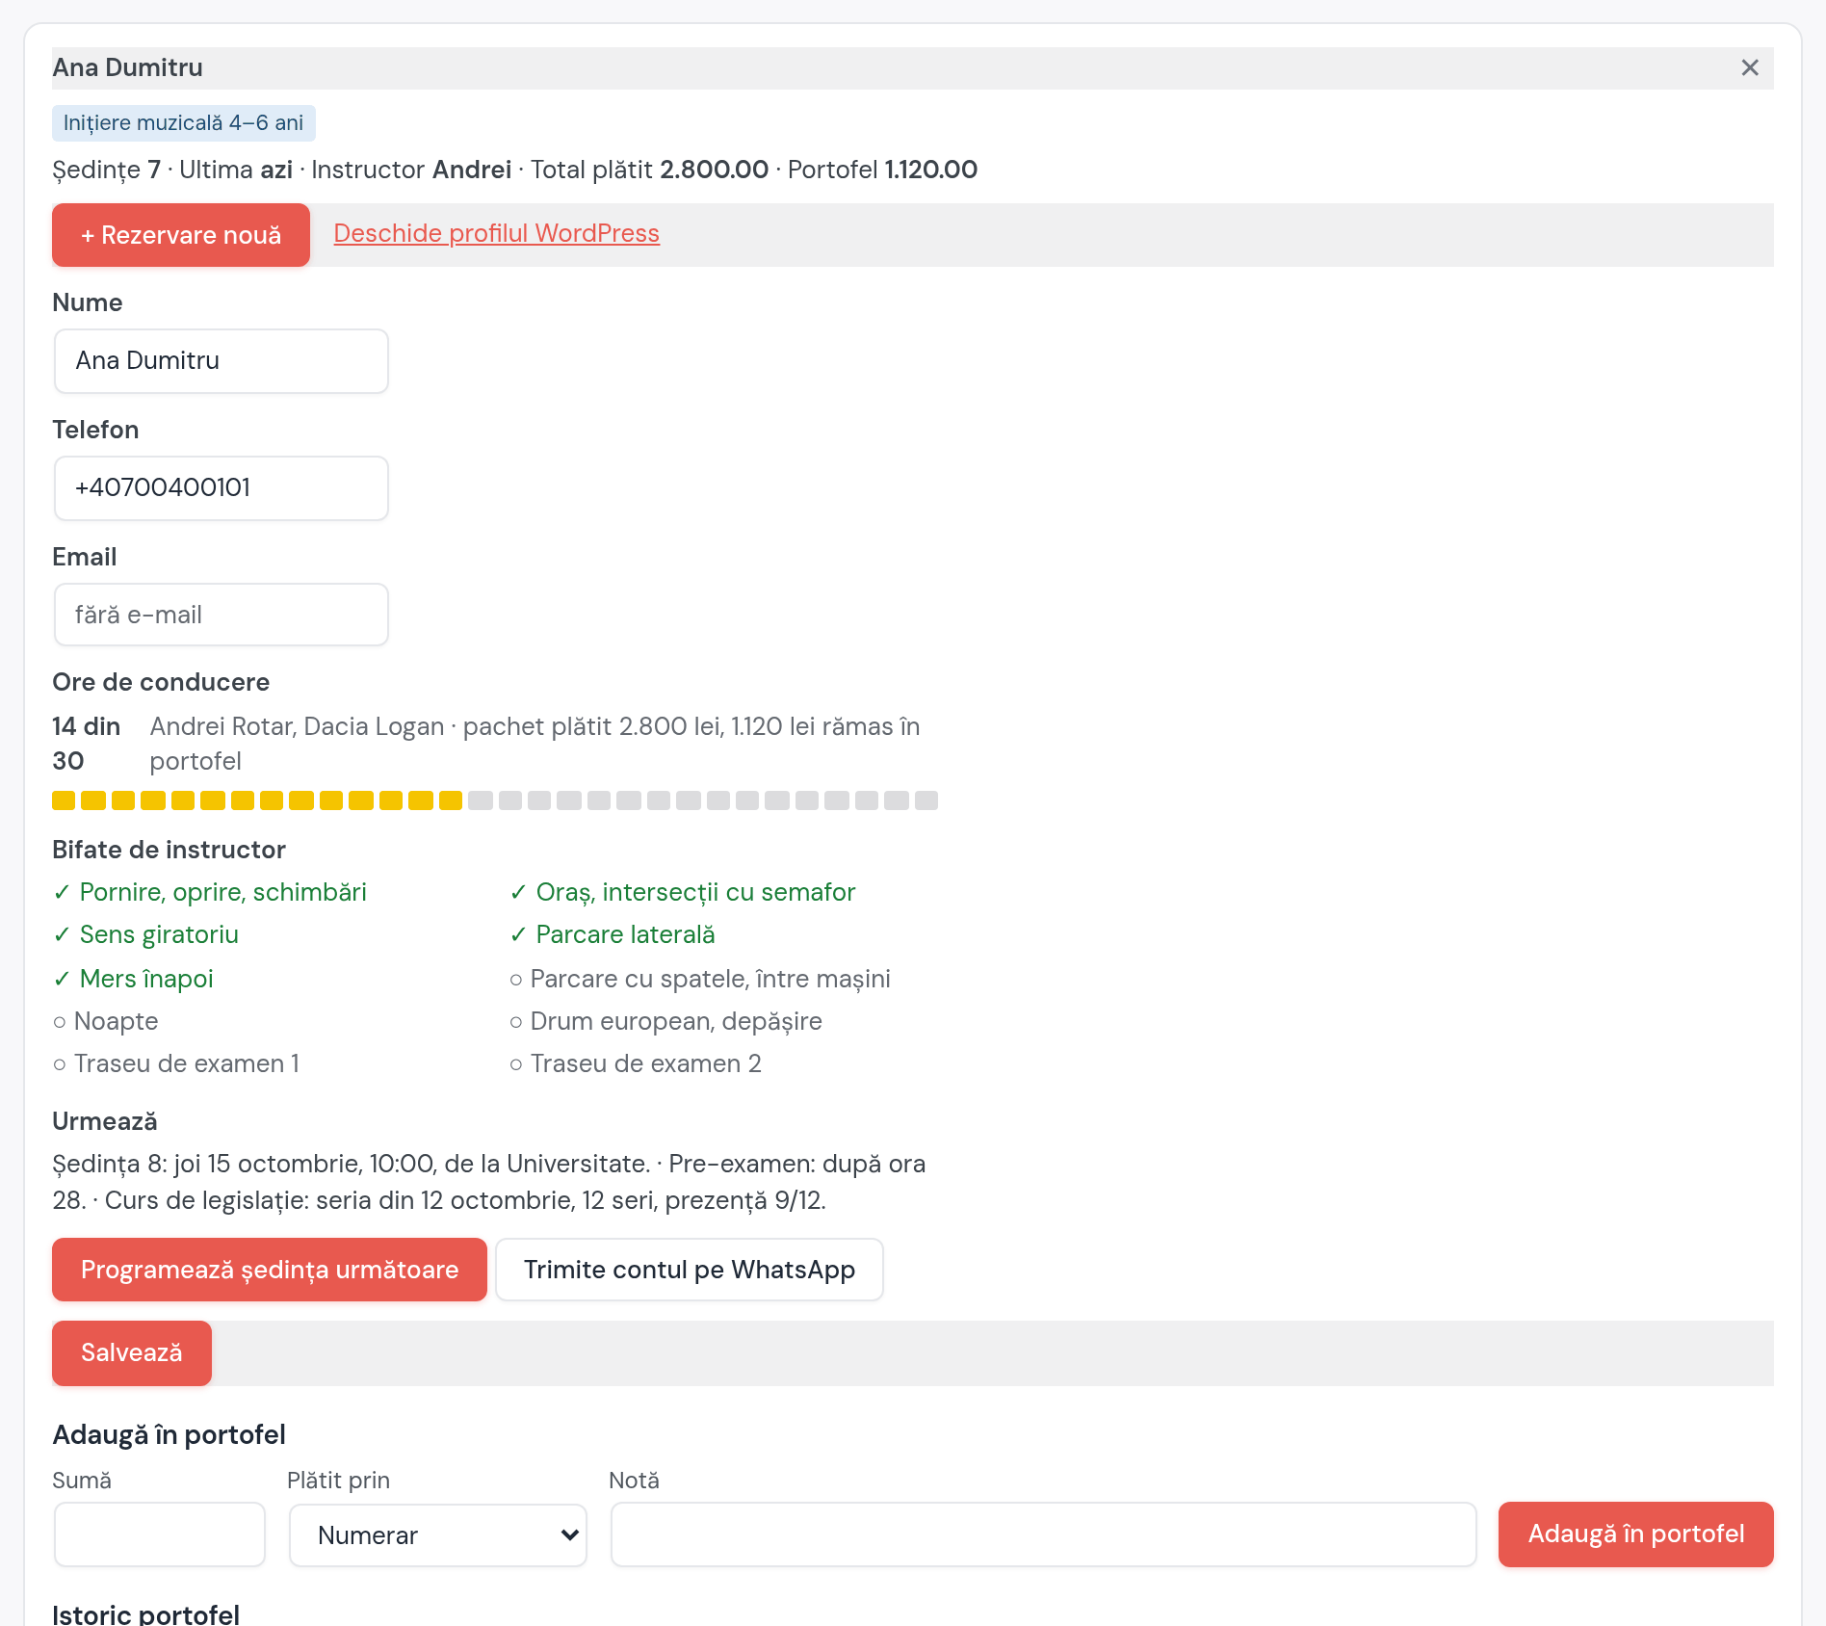
Task: Click the Total plătit 2.800.00 value
Action: pos(650,170)
